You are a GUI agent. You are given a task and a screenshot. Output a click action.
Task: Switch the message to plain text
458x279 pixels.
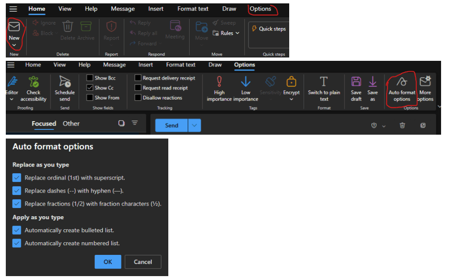pos(324,89)
